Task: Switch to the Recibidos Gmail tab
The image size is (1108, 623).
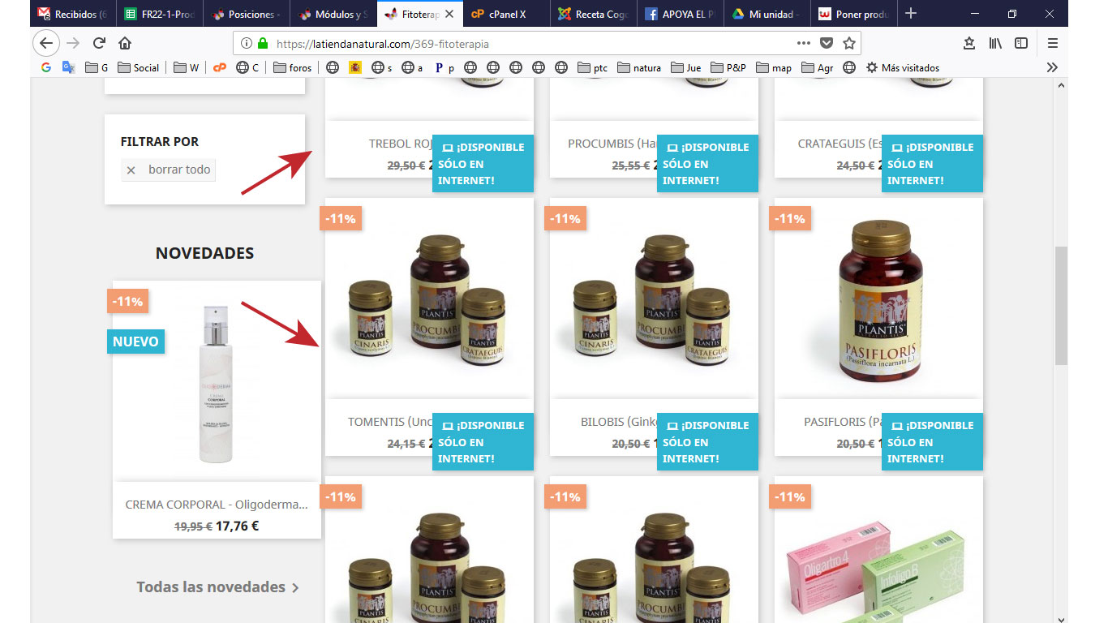Action: click(74, 14)
